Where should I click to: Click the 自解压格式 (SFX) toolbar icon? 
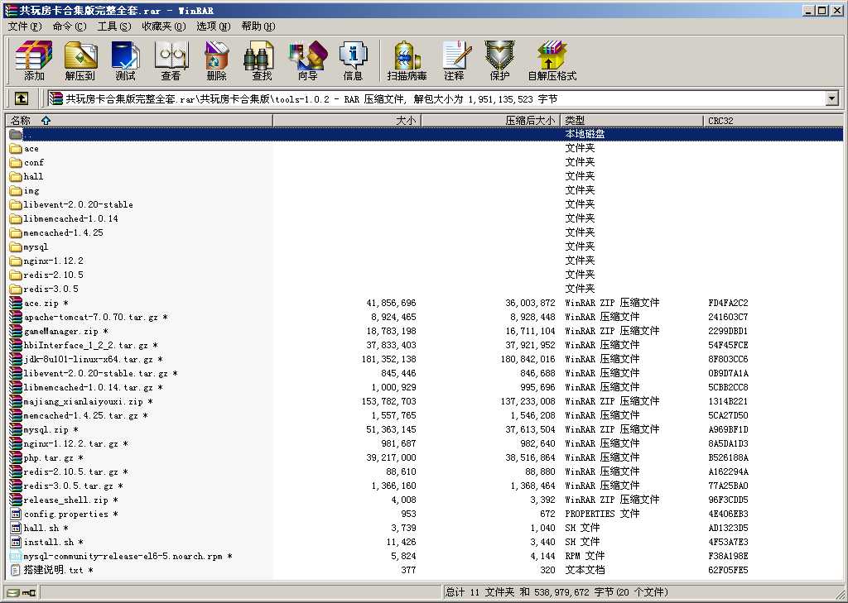552,60
